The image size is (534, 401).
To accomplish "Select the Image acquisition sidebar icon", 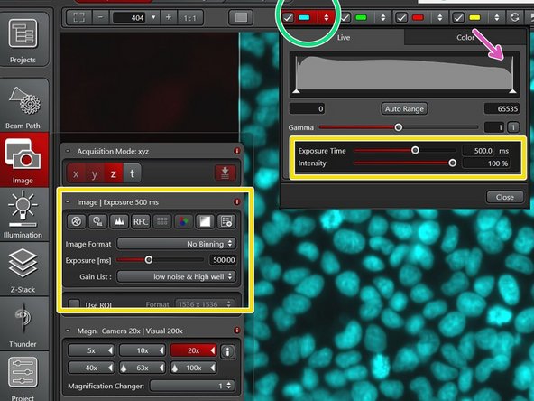I will tap(23, 160).
